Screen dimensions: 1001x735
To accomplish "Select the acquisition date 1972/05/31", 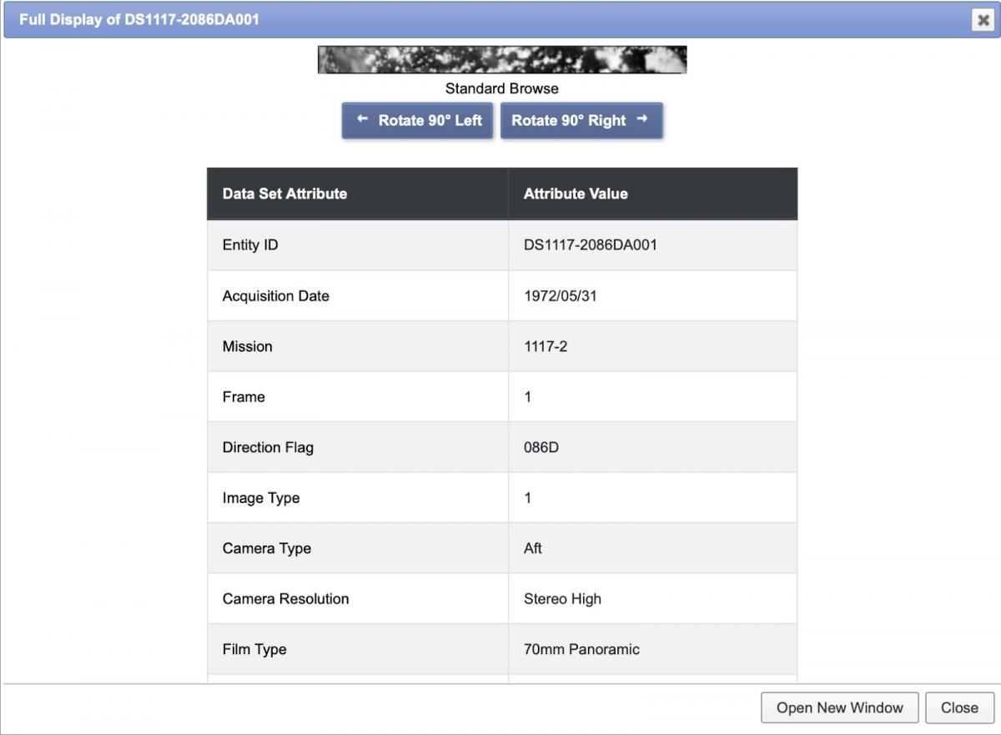I will pyautogui.click(x=560, y=296).
